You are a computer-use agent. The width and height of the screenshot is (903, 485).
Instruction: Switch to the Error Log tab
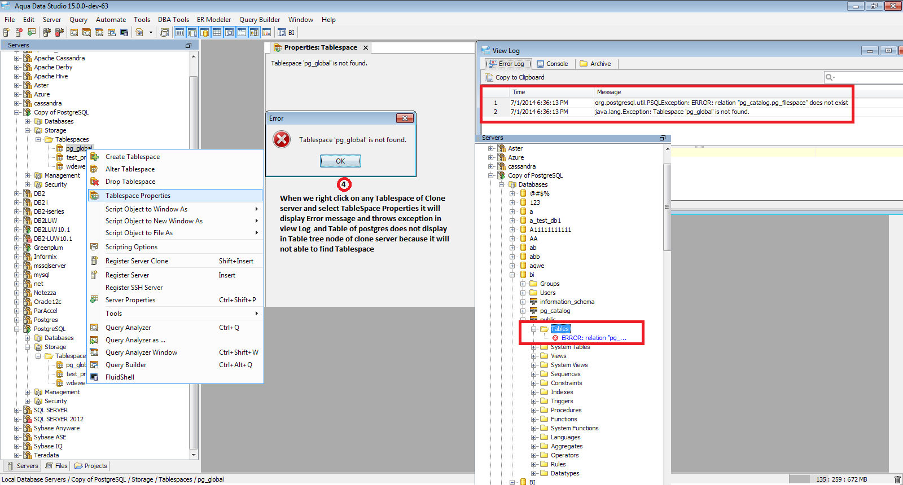[507, 64]
